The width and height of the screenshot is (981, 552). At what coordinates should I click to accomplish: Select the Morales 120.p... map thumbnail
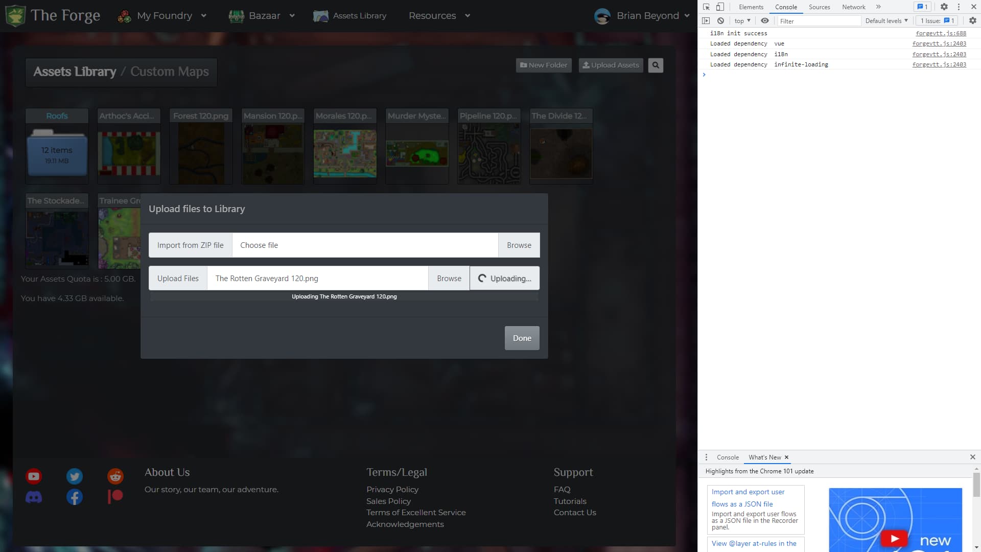345,146
